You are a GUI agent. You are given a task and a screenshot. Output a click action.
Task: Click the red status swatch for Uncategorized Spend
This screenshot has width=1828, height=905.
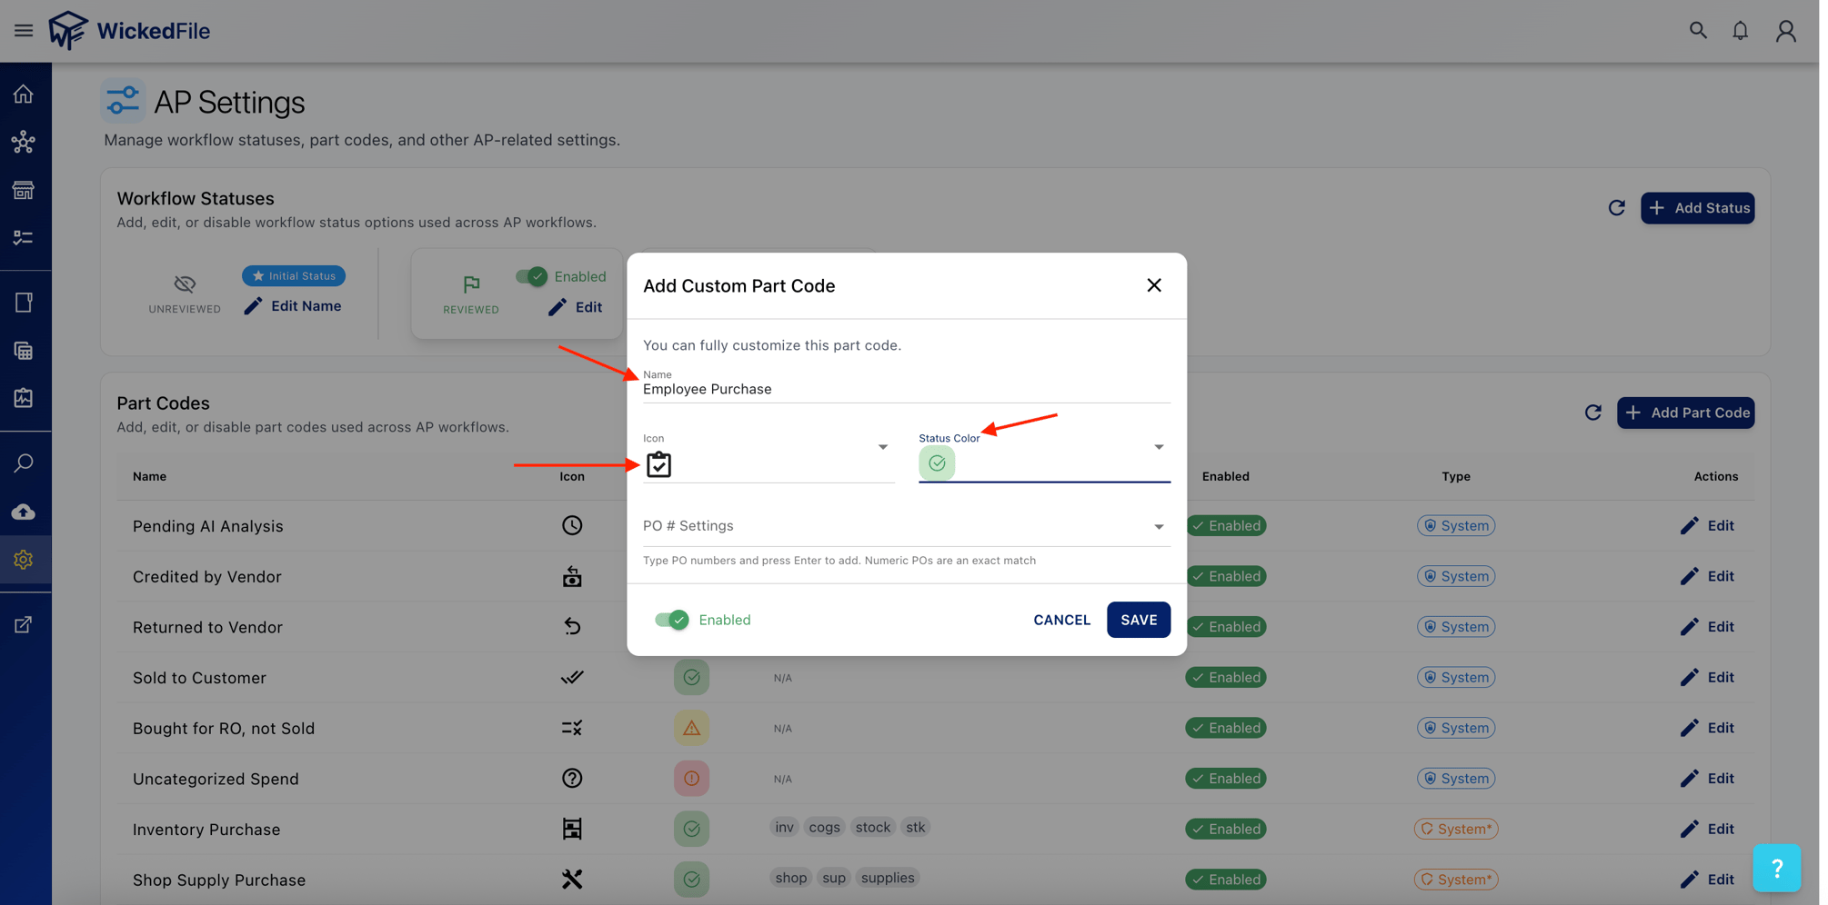691,779
